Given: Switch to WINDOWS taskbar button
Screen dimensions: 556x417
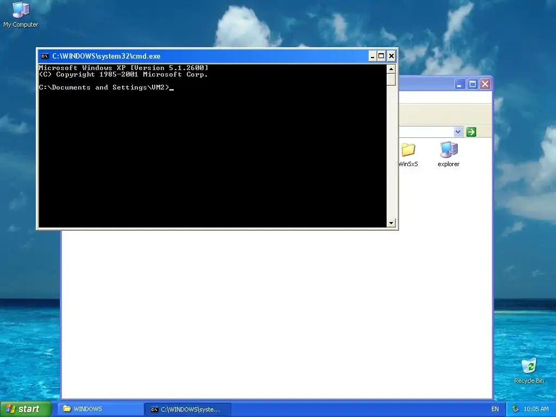Looking at the screenshot, I should tap(100, 409).
